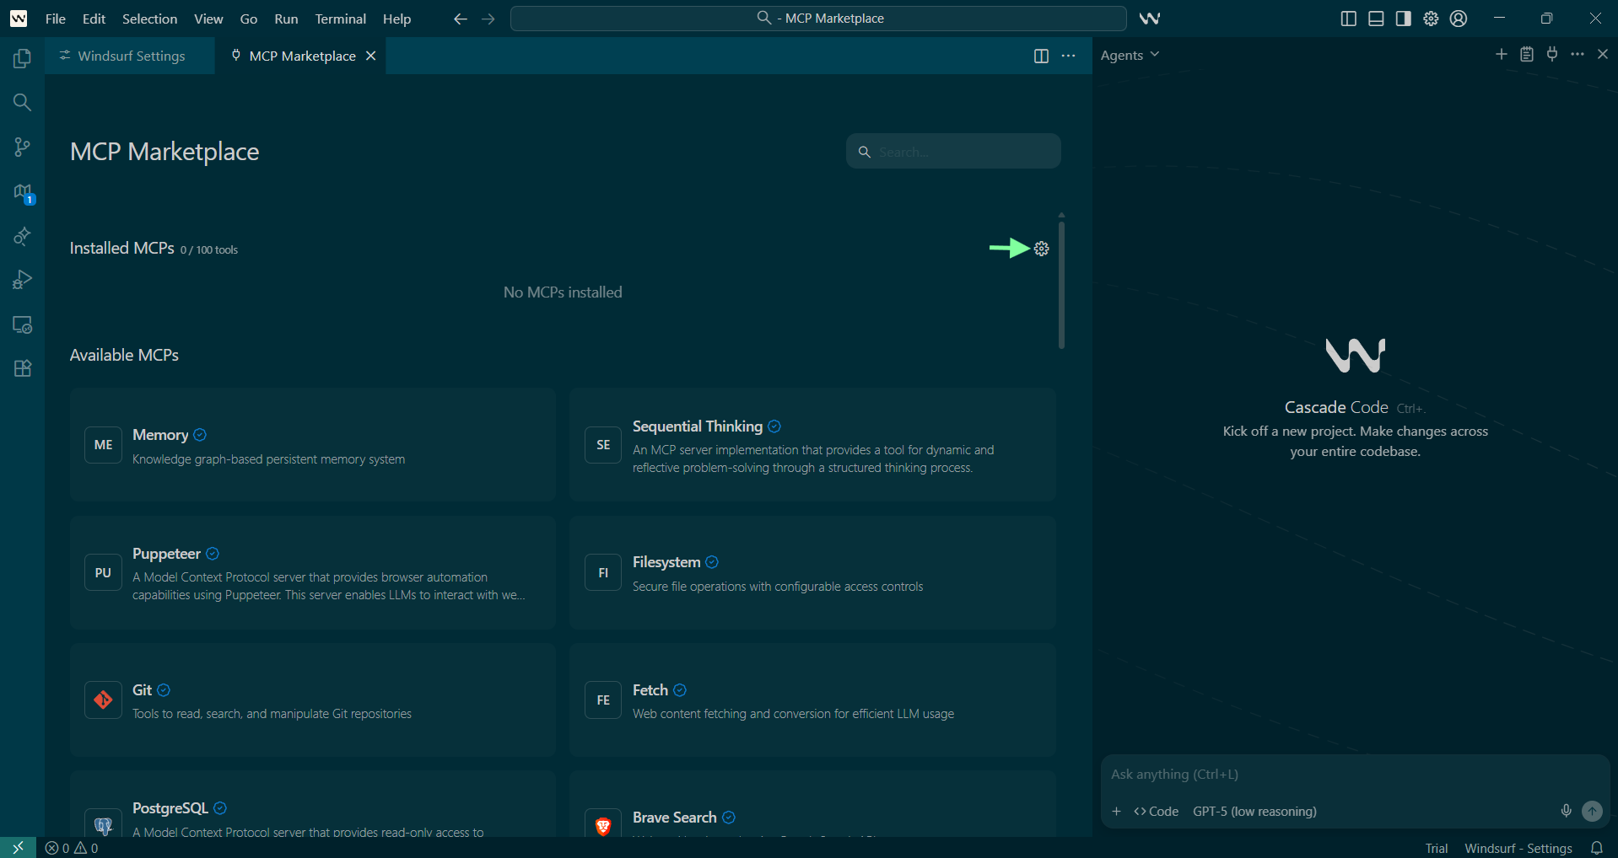Select the Filesystem MCP card
The width and height of the screenshot is (1618, 858).
point(812,573)
